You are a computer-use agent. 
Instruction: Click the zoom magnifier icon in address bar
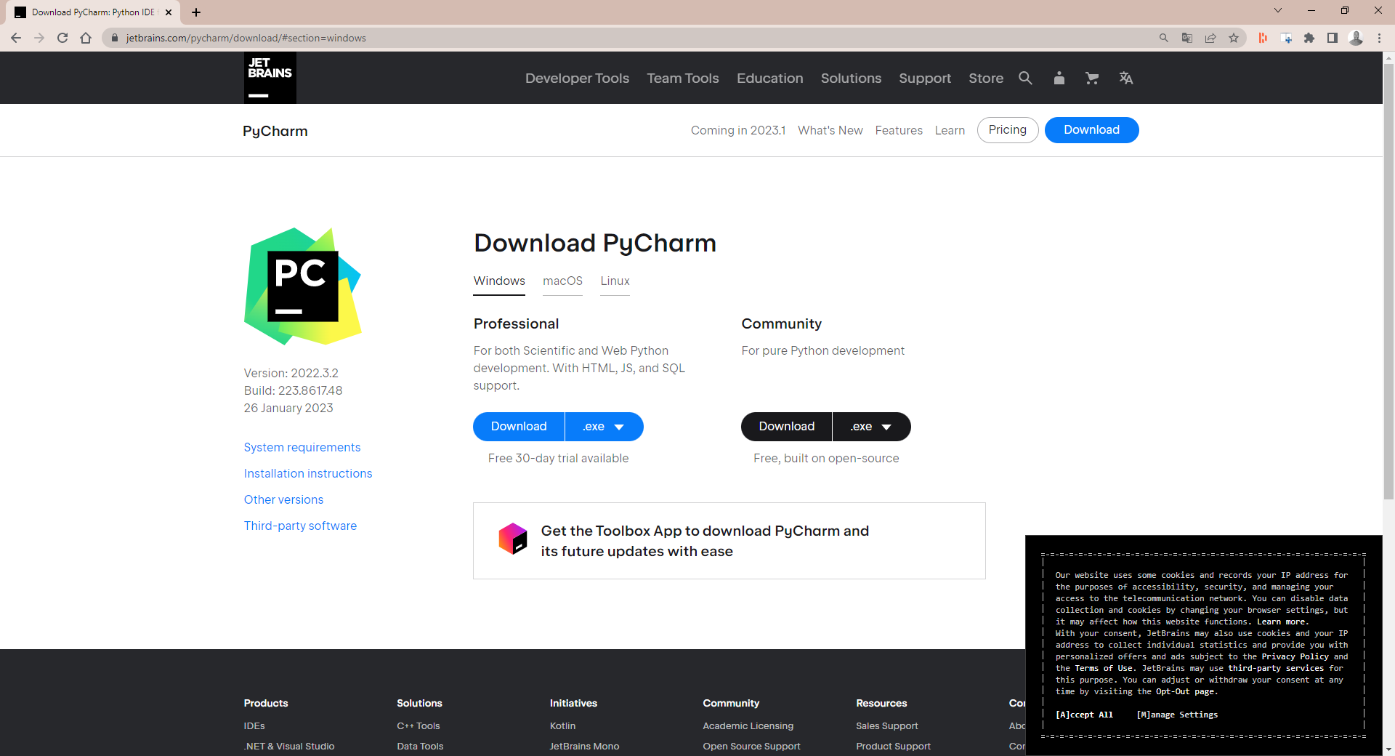1164,38
